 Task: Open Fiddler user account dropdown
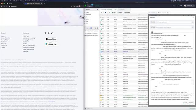tap(189, 5)
